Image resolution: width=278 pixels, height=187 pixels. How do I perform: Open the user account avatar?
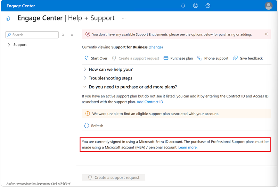pos(269,6)
